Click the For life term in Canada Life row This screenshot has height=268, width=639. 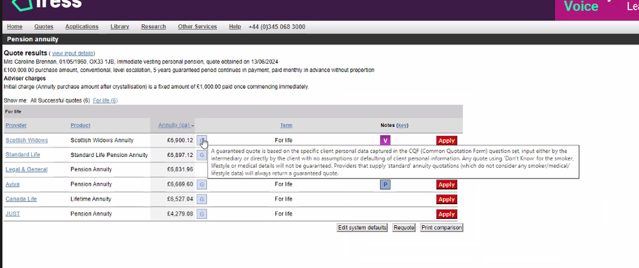pos(283,199)
